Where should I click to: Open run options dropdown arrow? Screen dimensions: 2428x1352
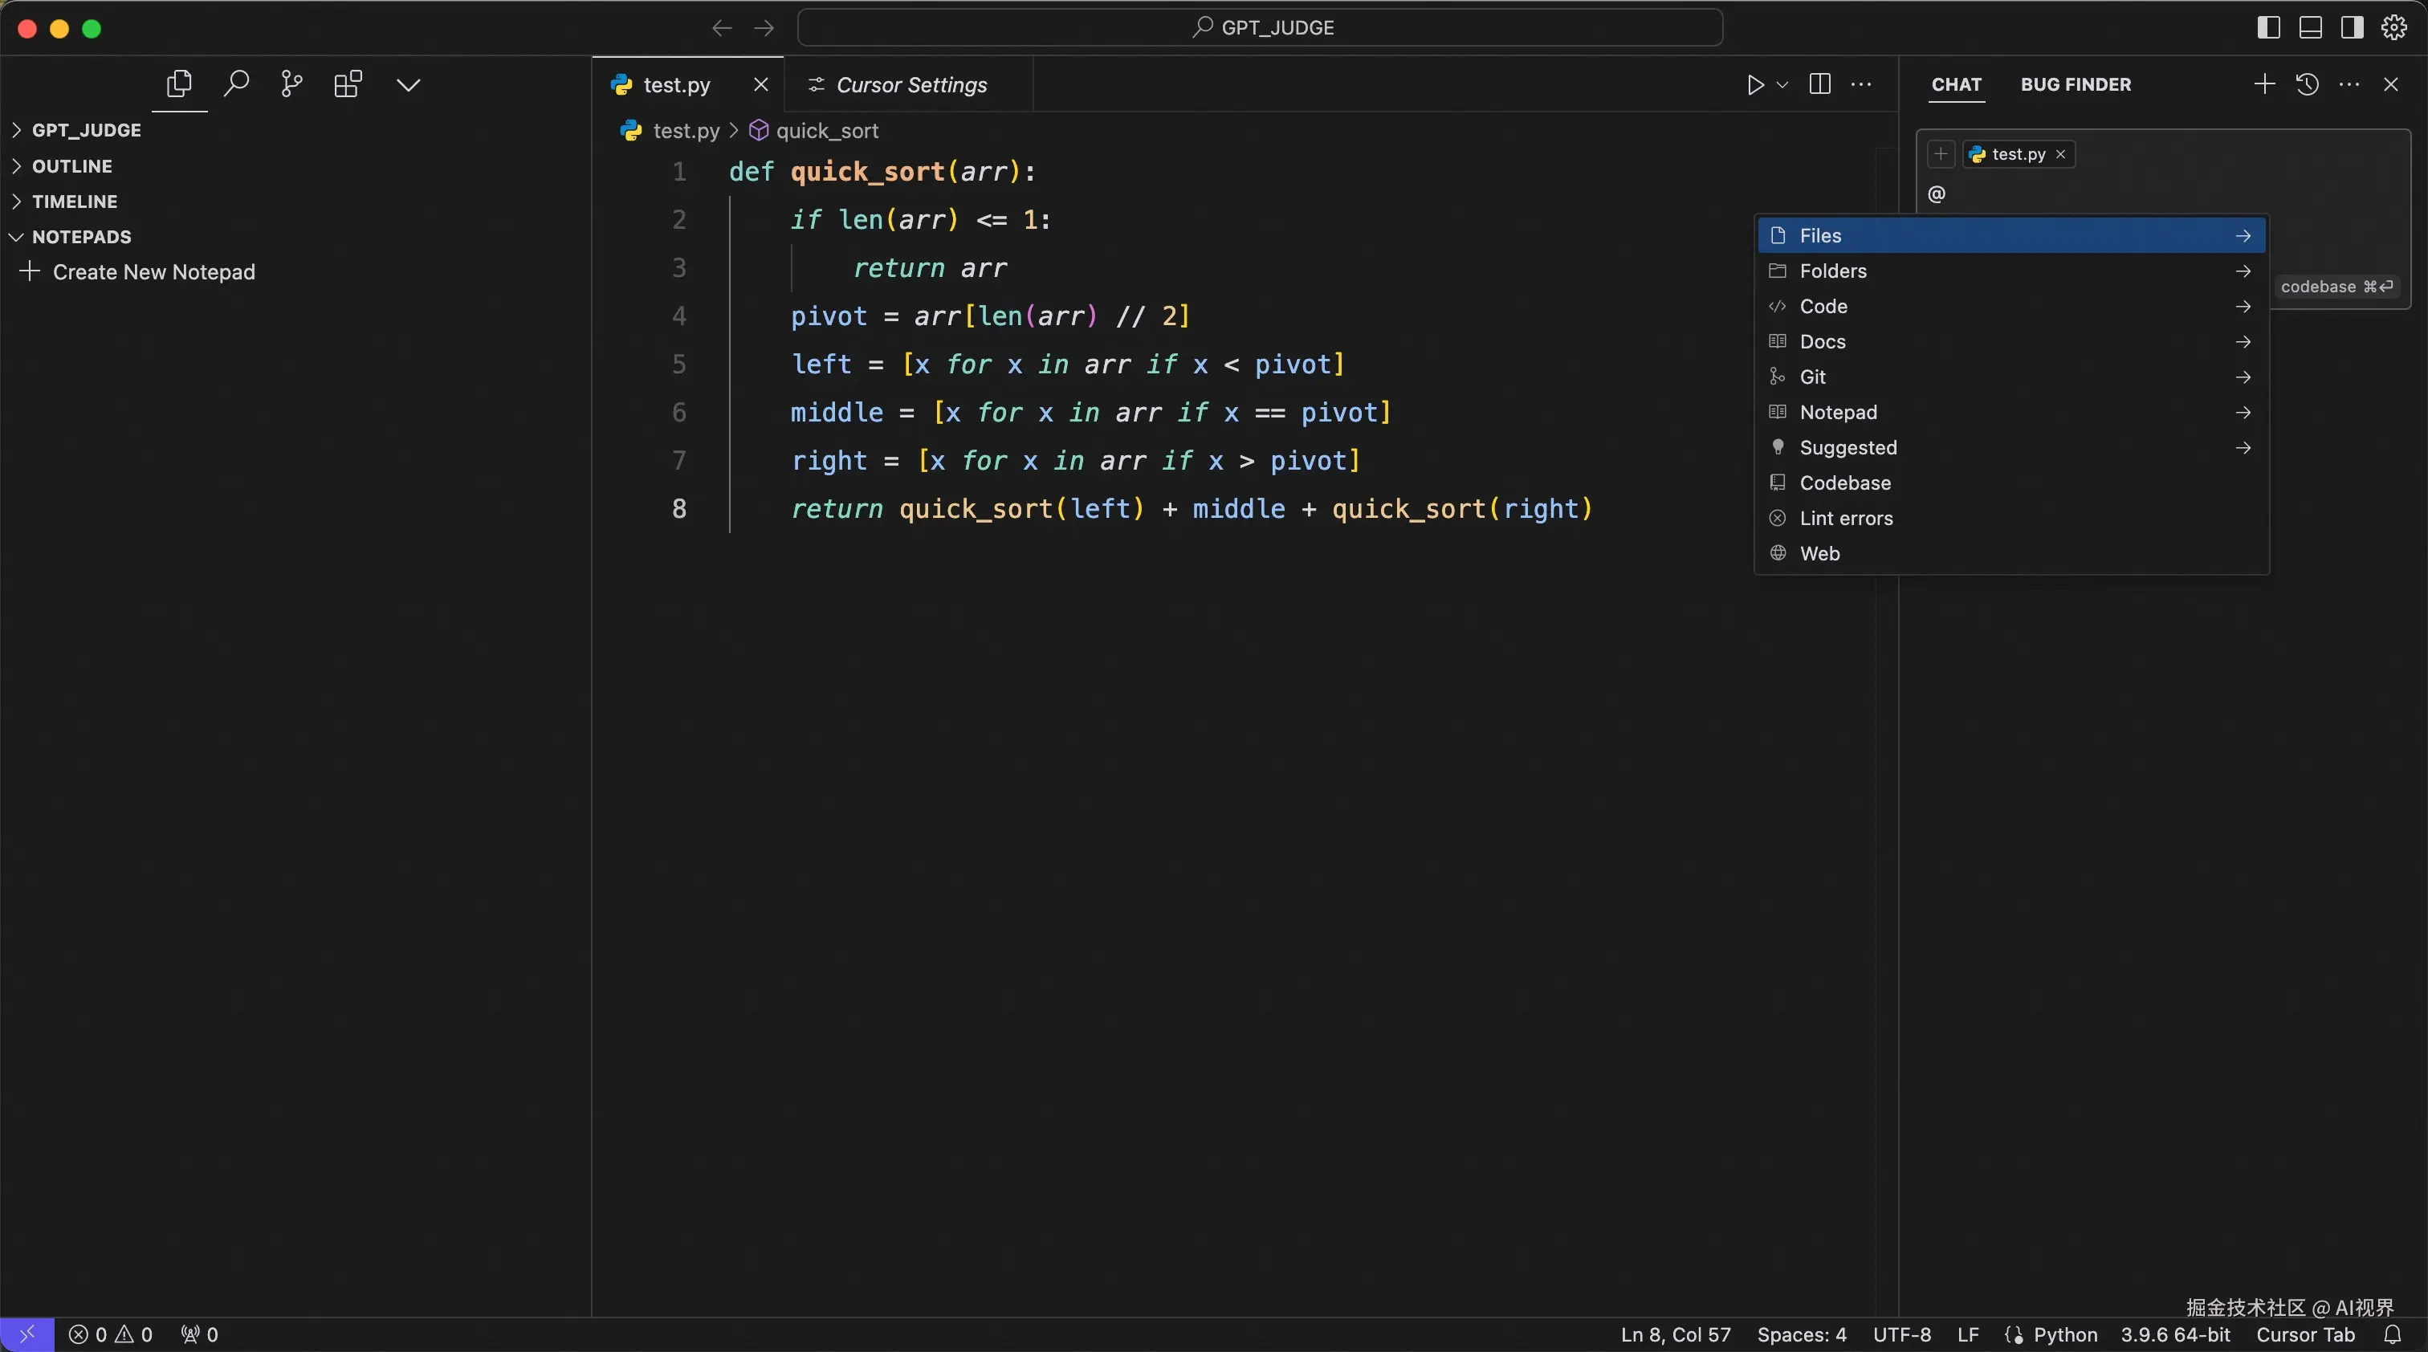coord(1782,85)
